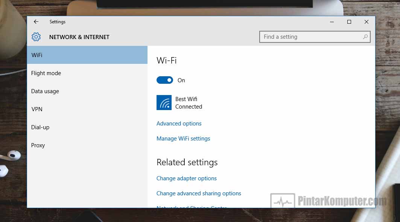Click the Wi-Fi heading text

click(167, 60)
